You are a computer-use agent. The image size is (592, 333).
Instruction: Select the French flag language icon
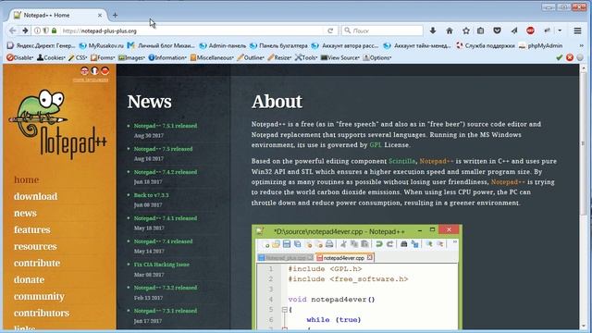click(94, 70)
